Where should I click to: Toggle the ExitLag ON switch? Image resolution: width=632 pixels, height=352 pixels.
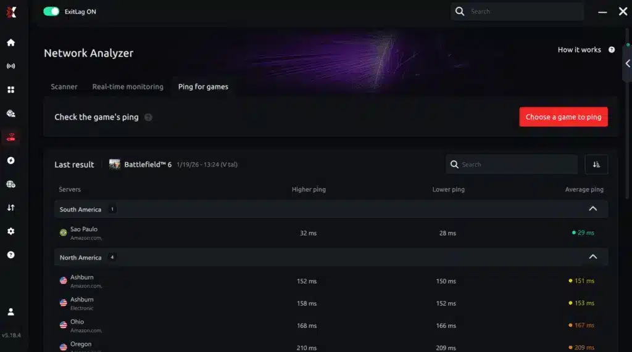[51, 12]
